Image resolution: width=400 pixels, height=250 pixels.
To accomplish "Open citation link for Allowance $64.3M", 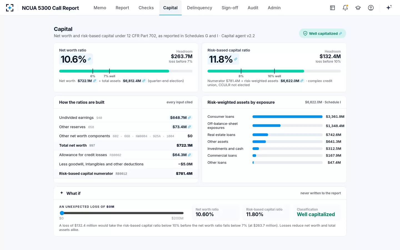I will pos(189,155).
